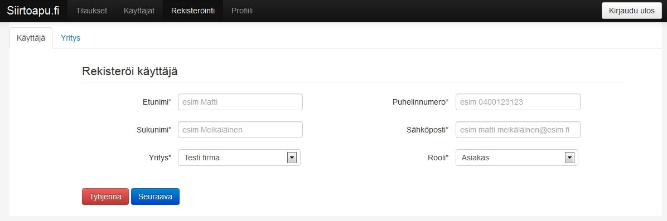
Task: Click the arrow icon on Rooli select
Action: click(569, 158)
